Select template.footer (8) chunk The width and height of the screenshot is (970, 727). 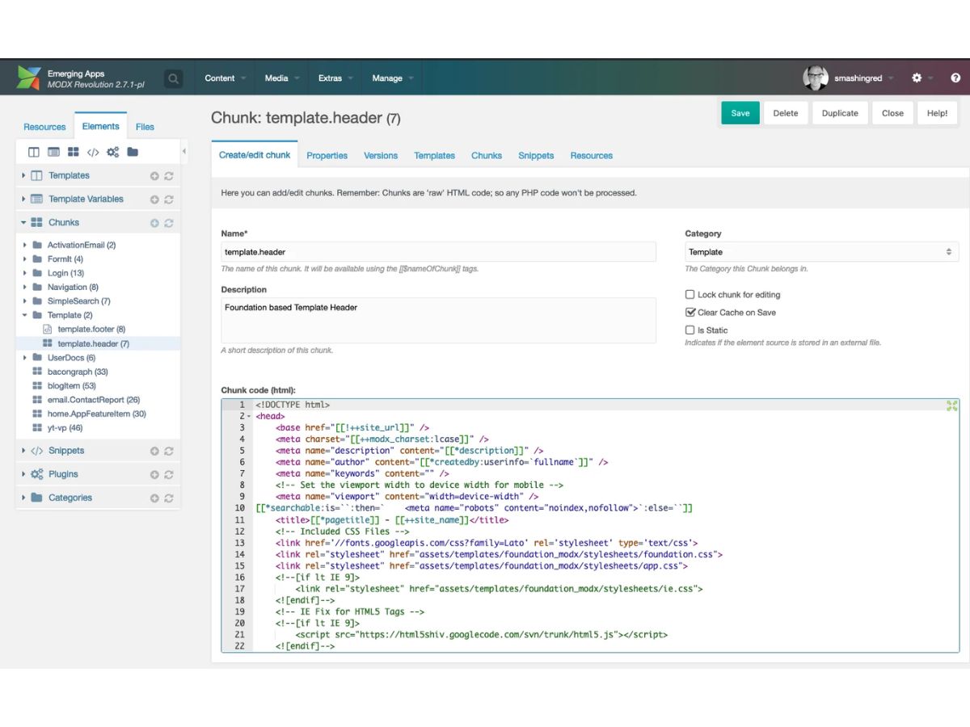91,330
